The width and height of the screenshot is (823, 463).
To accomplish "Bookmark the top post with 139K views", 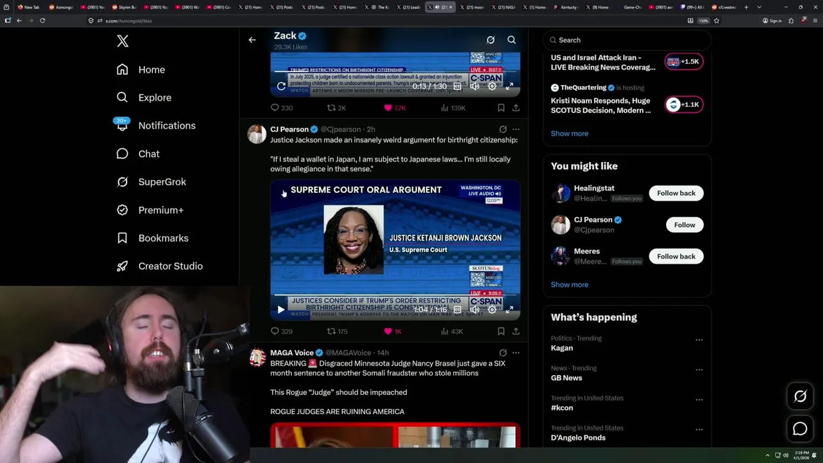I will 501,108.
